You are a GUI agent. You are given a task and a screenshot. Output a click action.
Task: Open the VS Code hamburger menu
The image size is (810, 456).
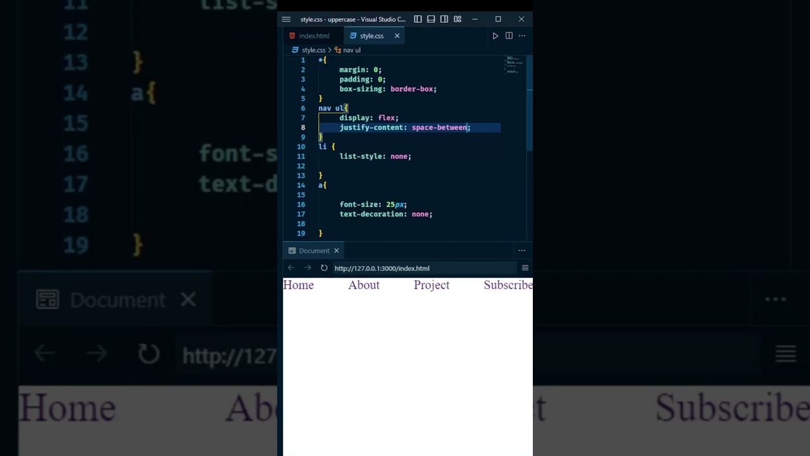coord(286,19)
